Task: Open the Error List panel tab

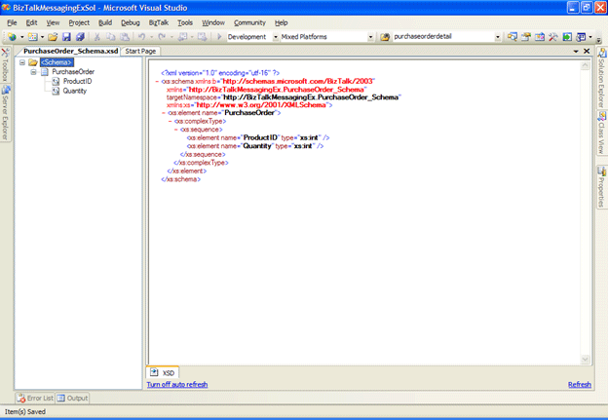Action: (35, 399)
